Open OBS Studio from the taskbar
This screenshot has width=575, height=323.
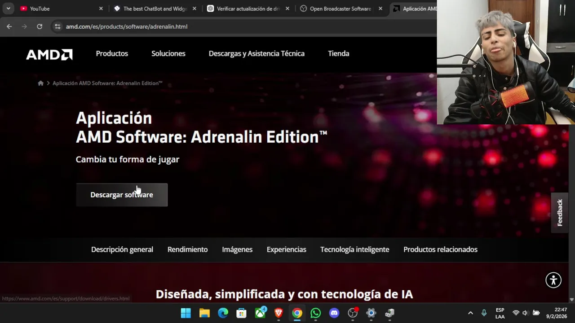pos(353,313)
